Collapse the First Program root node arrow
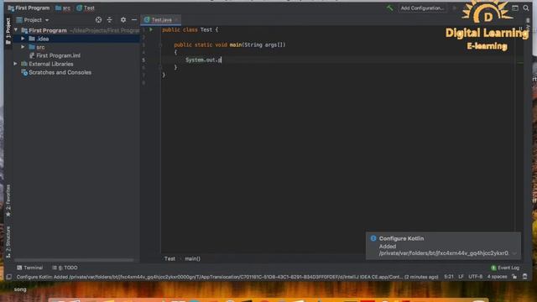The image size is (537, 302). 16,30
